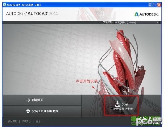
Task: Click the AutoCAD title bar app icon
Action: click(4, 5)
